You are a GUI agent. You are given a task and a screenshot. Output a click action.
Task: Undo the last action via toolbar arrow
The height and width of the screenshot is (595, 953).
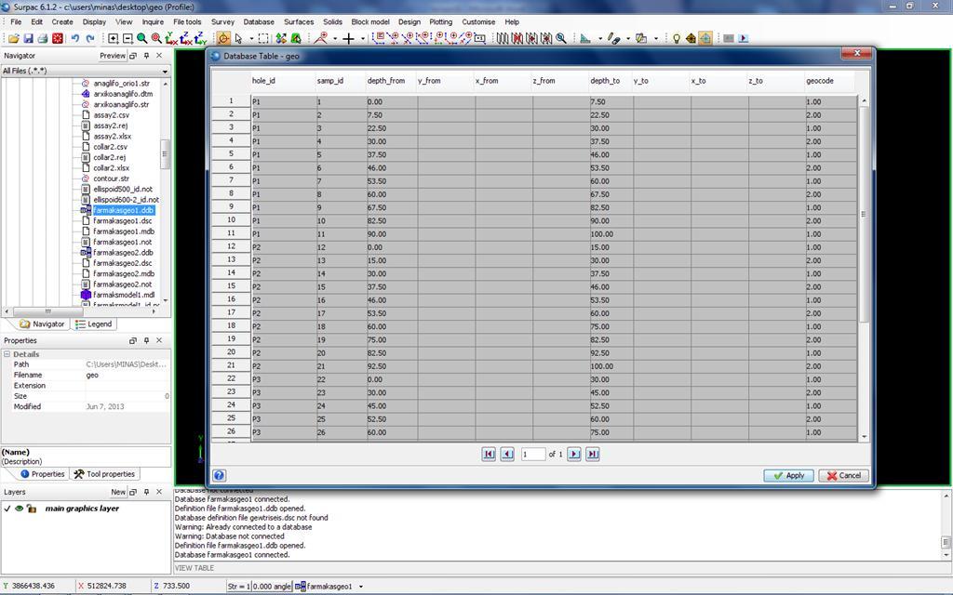pos(74,38)
